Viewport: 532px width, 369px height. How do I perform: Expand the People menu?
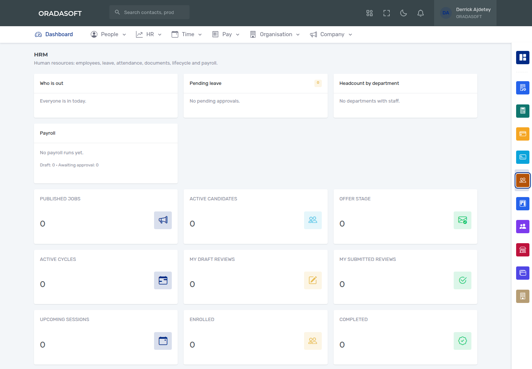click(x=109, y=34)
